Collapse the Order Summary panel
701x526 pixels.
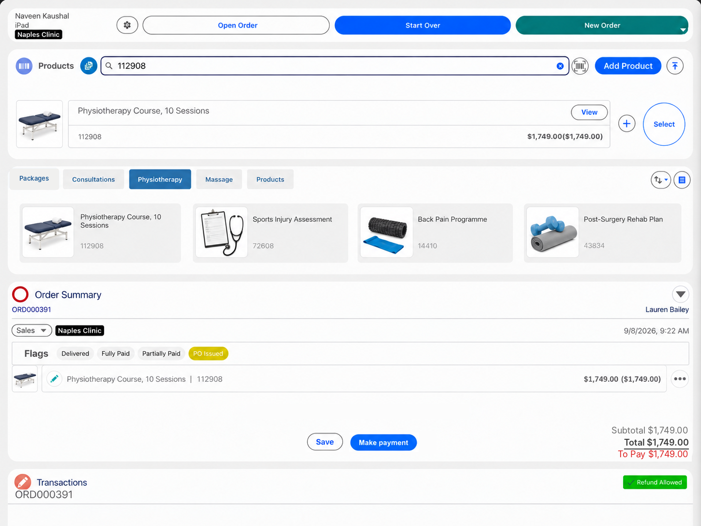681,294
